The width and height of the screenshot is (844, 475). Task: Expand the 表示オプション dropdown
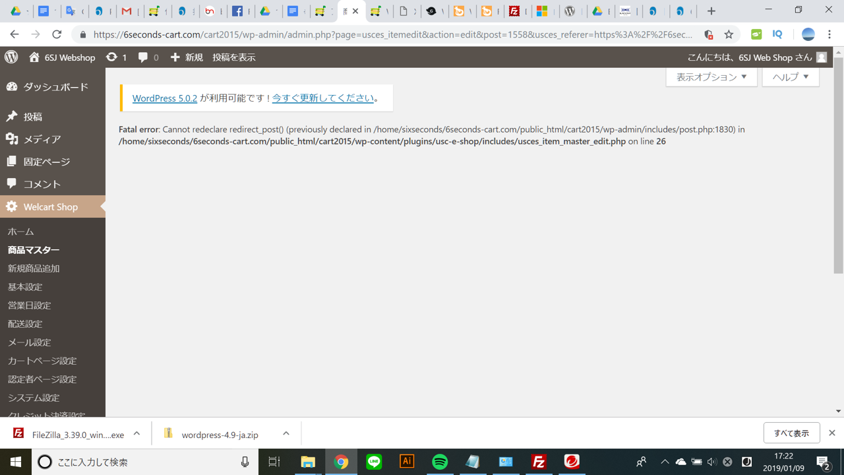(711, 77)
